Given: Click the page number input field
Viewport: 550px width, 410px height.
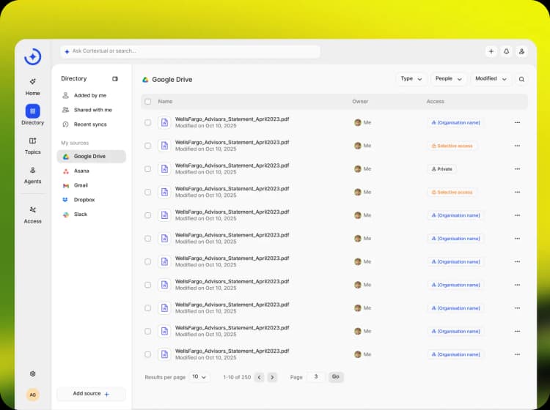Looking at the screenshot, I should point(315,377).
